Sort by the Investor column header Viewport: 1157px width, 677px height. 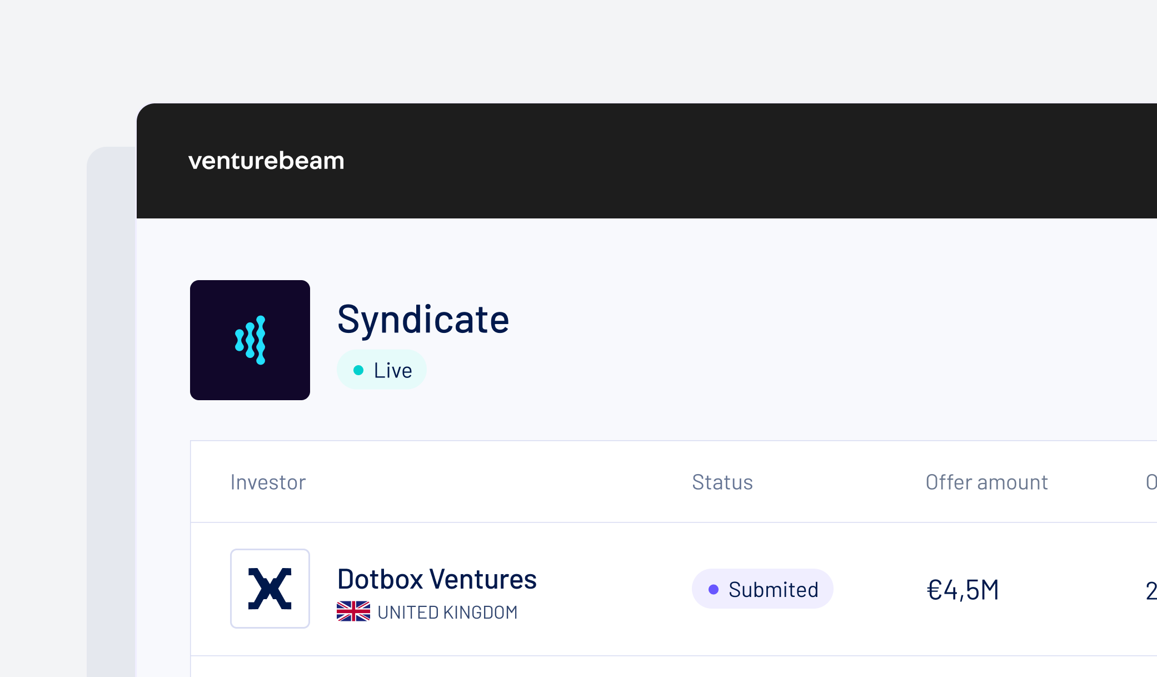[268, 482]
